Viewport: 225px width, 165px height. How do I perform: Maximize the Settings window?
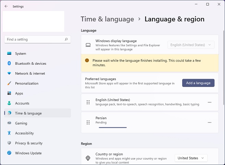(208, 4)
